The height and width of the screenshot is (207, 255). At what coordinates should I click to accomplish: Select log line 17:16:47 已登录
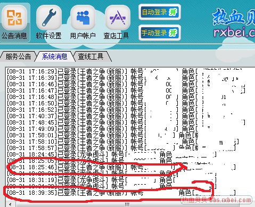[126, 90]
